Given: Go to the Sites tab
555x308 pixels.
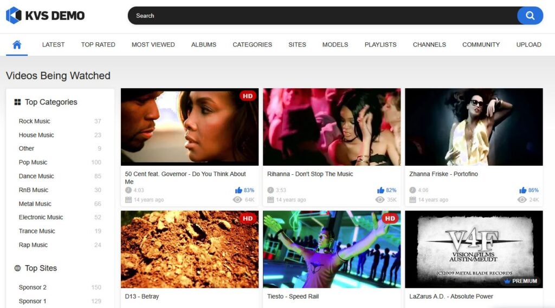Looking at the screenshot, I should tap(298, 44).
